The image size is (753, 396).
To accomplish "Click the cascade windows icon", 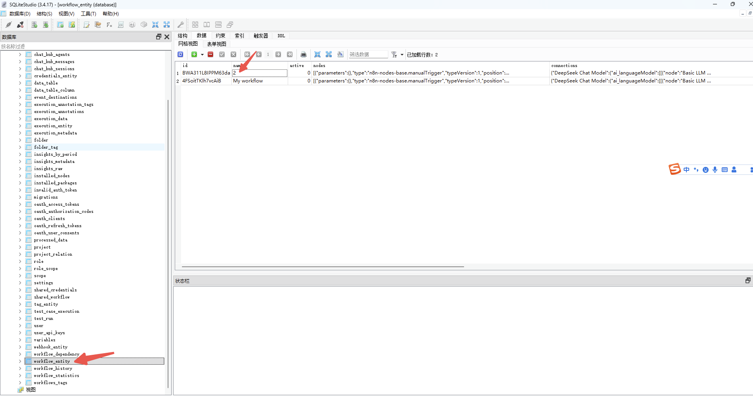I will click(230, 25).
